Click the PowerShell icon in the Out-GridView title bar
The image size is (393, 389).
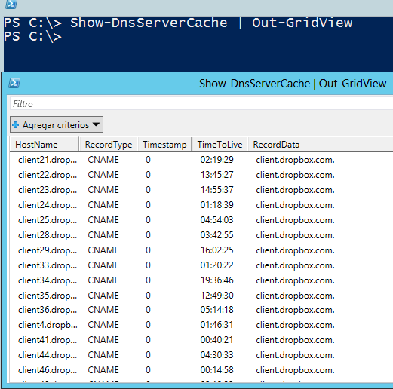coord(14,83)
